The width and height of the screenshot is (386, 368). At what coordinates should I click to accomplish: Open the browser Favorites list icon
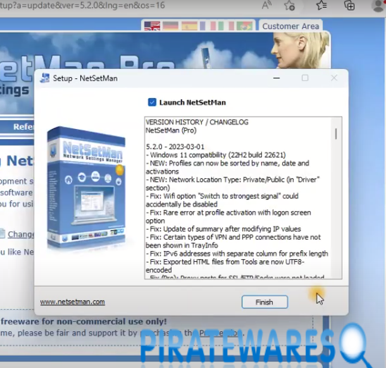321,6
